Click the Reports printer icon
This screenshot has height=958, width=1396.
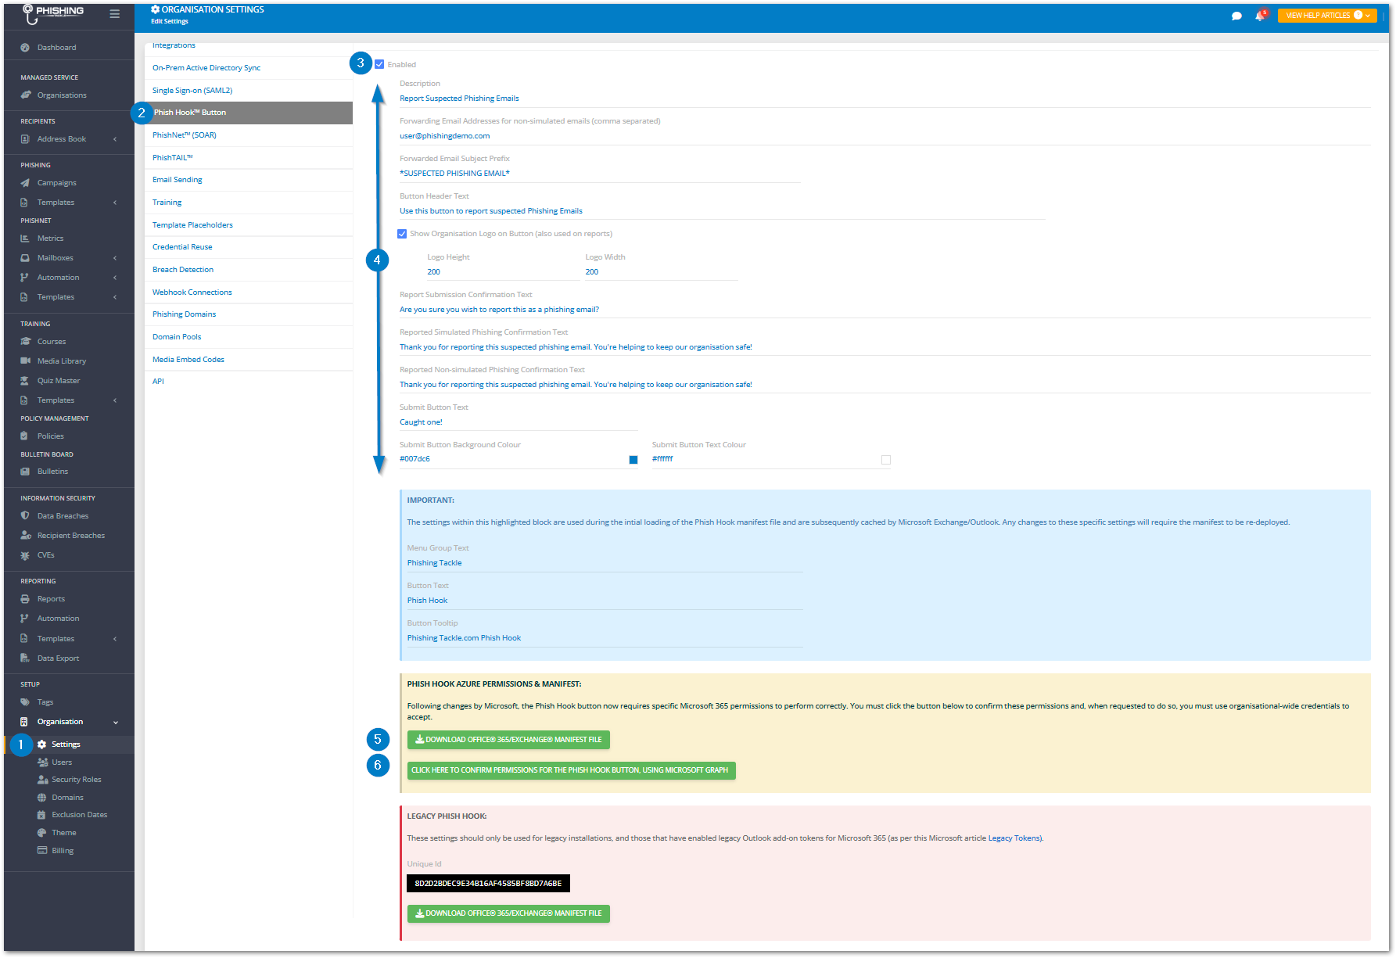pos(25,599)
